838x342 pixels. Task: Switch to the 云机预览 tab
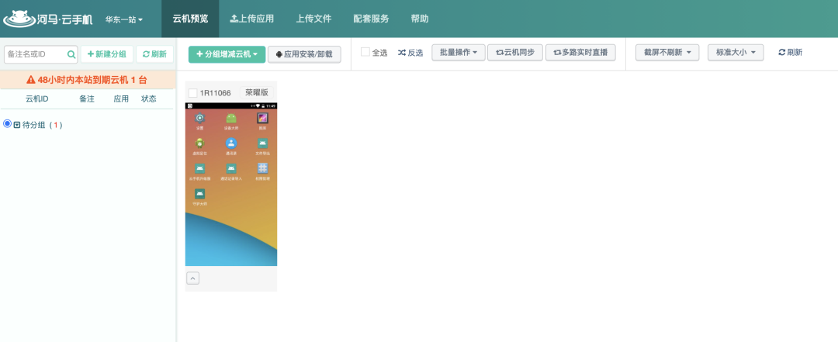[190, 19]
